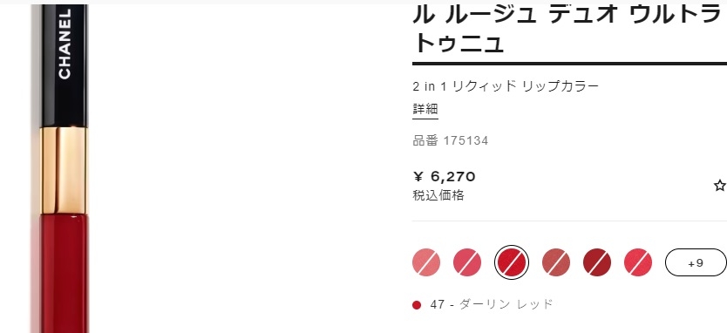The image size is (727, 333).
Task: Choose the second pink shade swatch
Action: click(467, 262)
